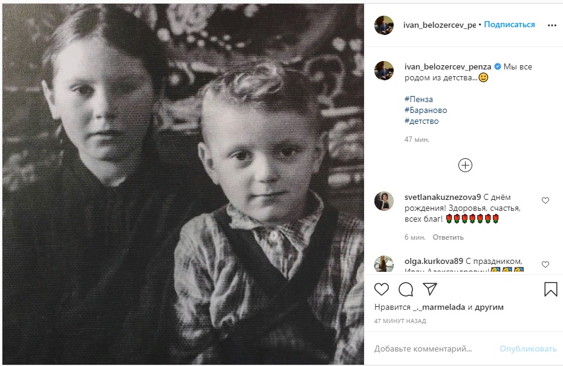Viewport: 563px width, 366px height.
Task: Open the three-dot post options menu
Action: tap(552, 25)
